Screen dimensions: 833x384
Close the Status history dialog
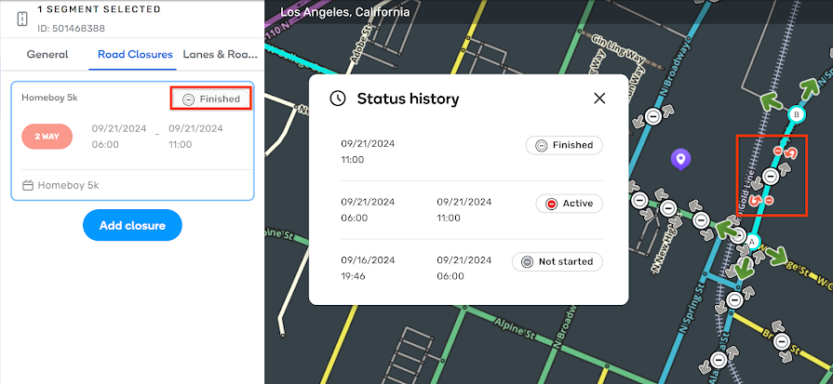(x=599, y=99)
